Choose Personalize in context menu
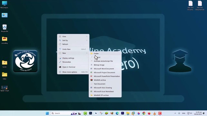The width and height of the screenshot is (207, 116). coord(73,62)
